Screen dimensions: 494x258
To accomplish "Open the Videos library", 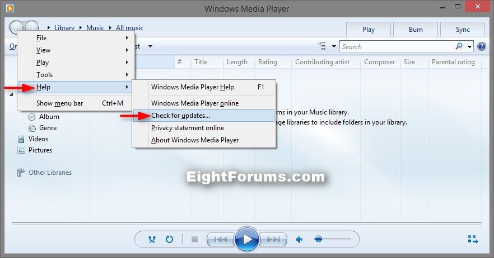I will [38, 139].
